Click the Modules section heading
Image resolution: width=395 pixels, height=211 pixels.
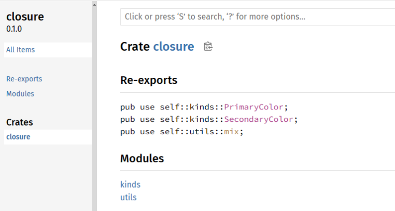pyautogui.click(x=142, y=159)
